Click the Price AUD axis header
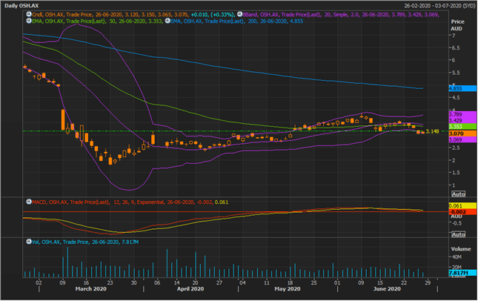The height and width of the screenshot is (301, 478). [457, 25]
